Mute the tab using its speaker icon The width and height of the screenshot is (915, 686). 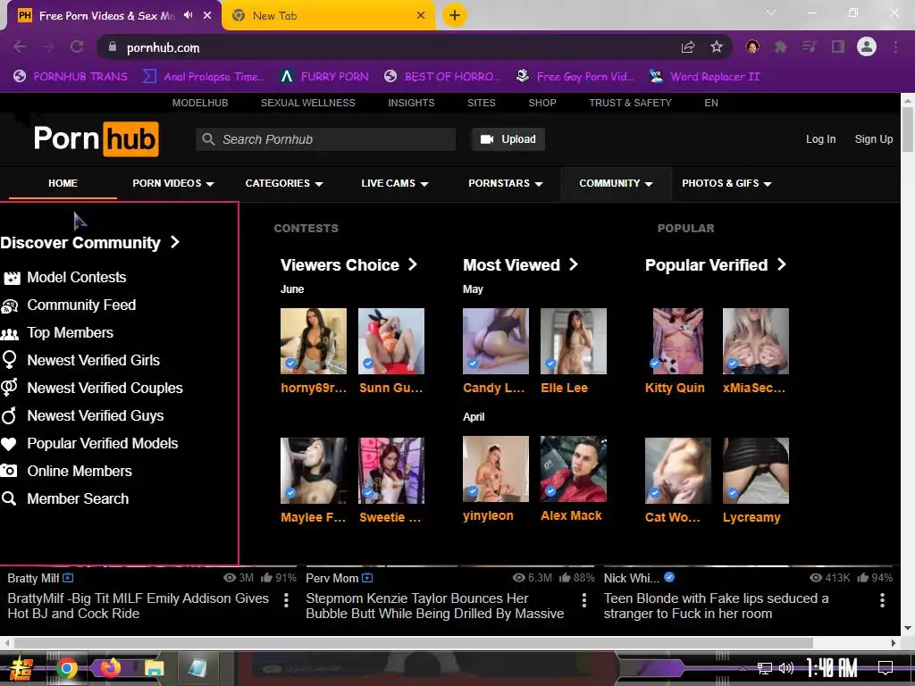[x=188, y=15]
